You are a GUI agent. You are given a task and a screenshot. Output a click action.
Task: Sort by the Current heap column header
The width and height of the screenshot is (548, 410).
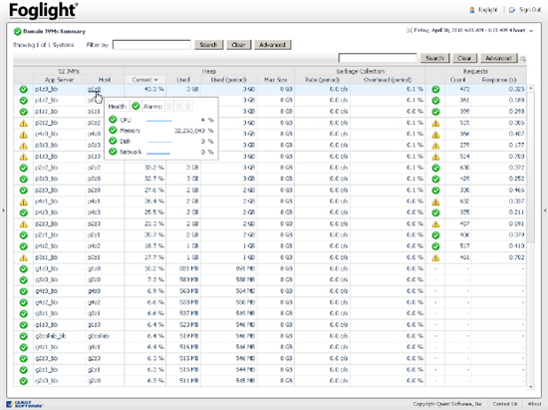144,80
